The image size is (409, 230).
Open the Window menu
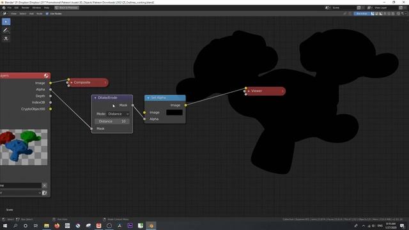click(36, 8)
